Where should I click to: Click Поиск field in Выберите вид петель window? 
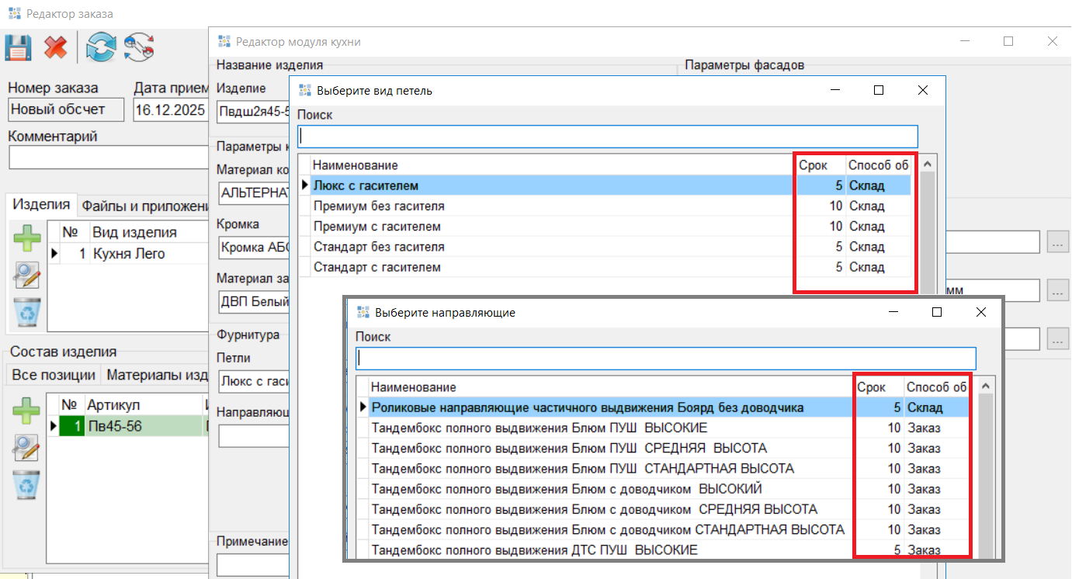point(607,137)
